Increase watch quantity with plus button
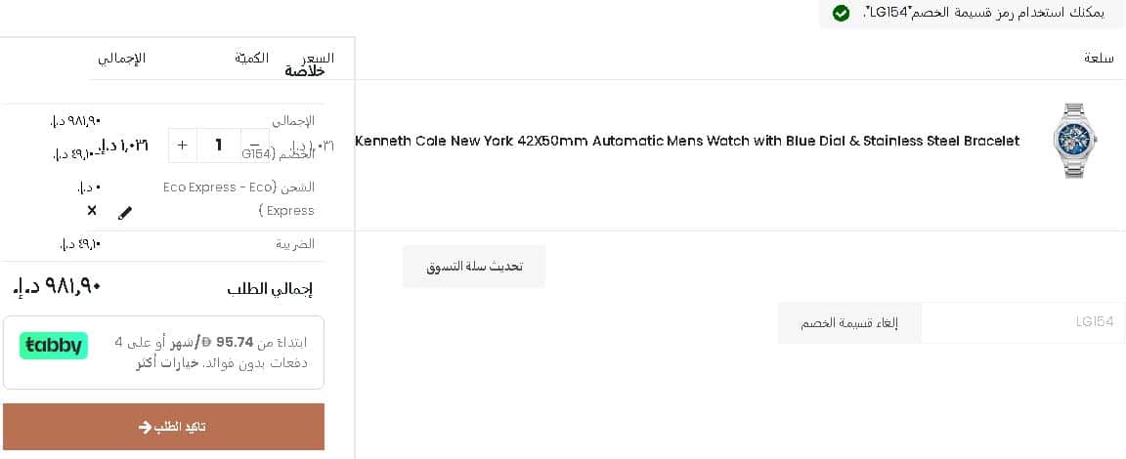 coord(183,146)
